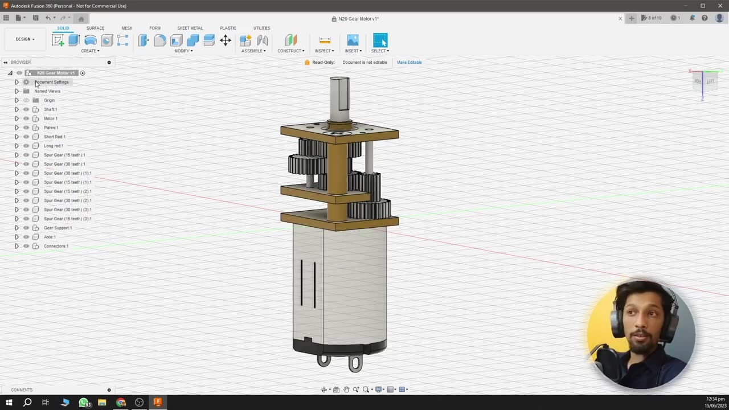Screen dimensions: 729x410
Task: Switch to the SHEET METAL tab
Action: pyautogui.click(x=190, y=28)
